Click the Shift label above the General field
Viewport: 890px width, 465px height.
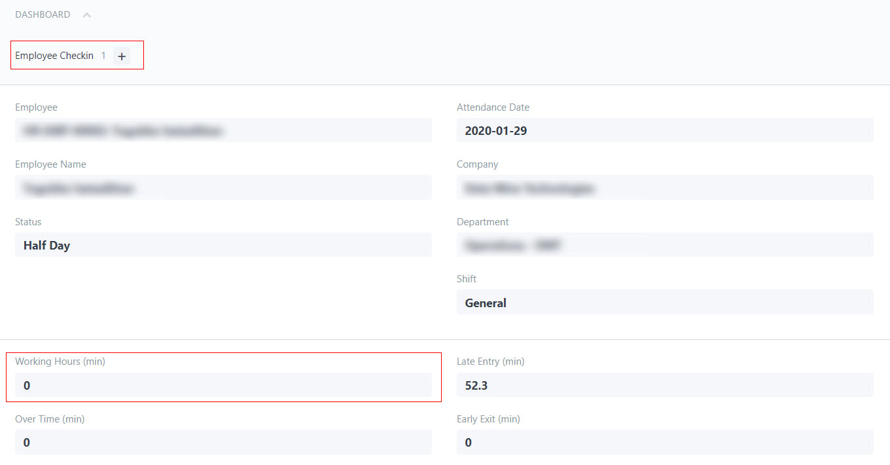pos(466,278)
